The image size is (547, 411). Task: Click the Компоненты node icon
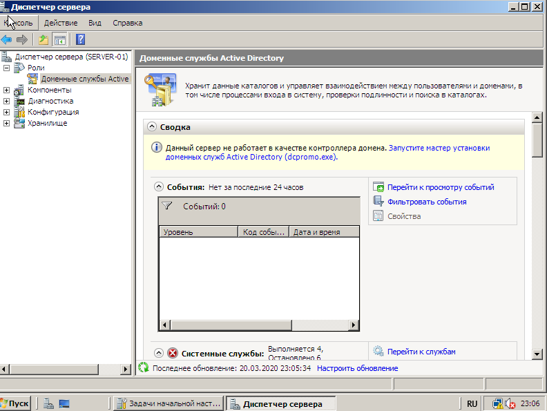click(x=19, y=90)
